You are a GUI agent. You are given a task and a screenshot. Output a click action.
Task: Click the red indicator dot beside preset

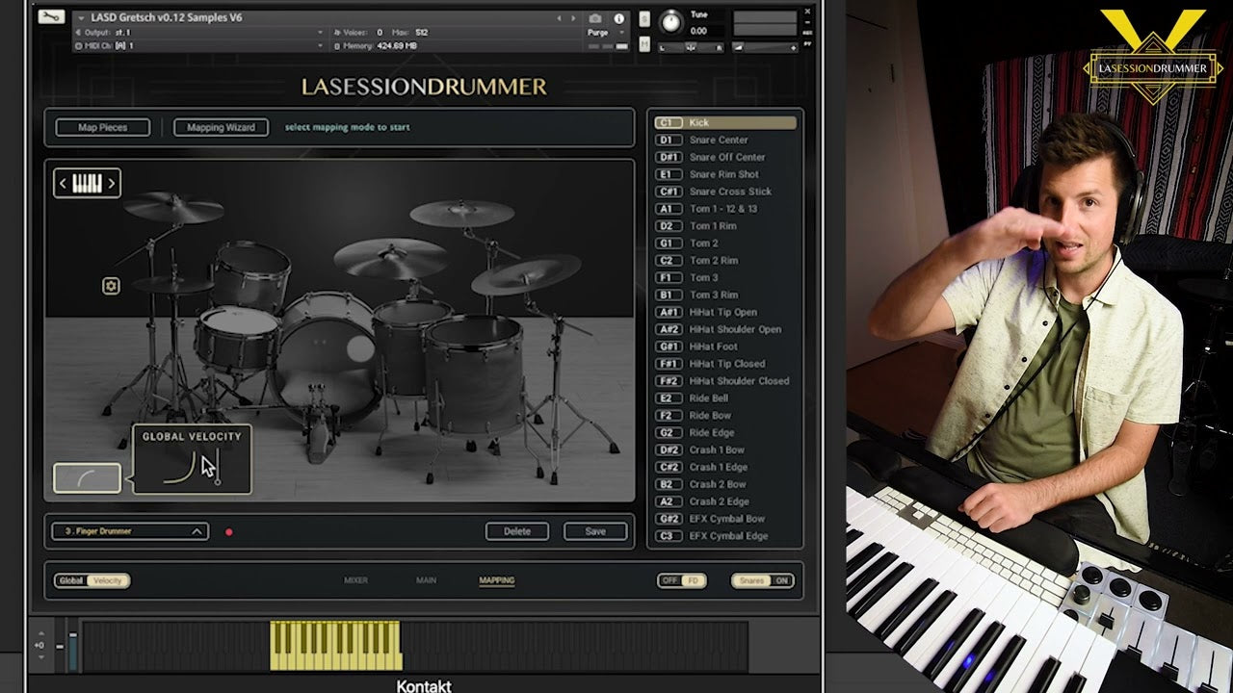(228, 531)
